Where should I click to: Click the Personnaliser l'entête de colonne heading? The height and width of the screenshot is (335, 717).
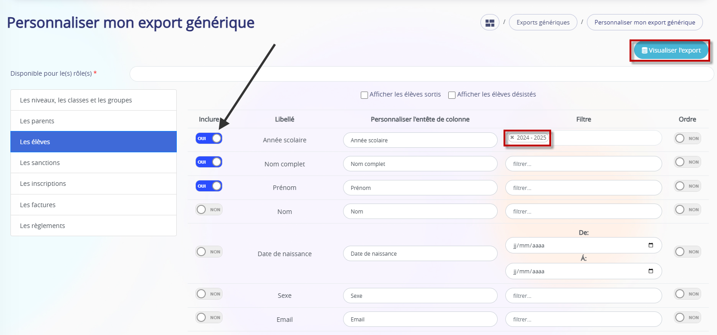[420, 119]
